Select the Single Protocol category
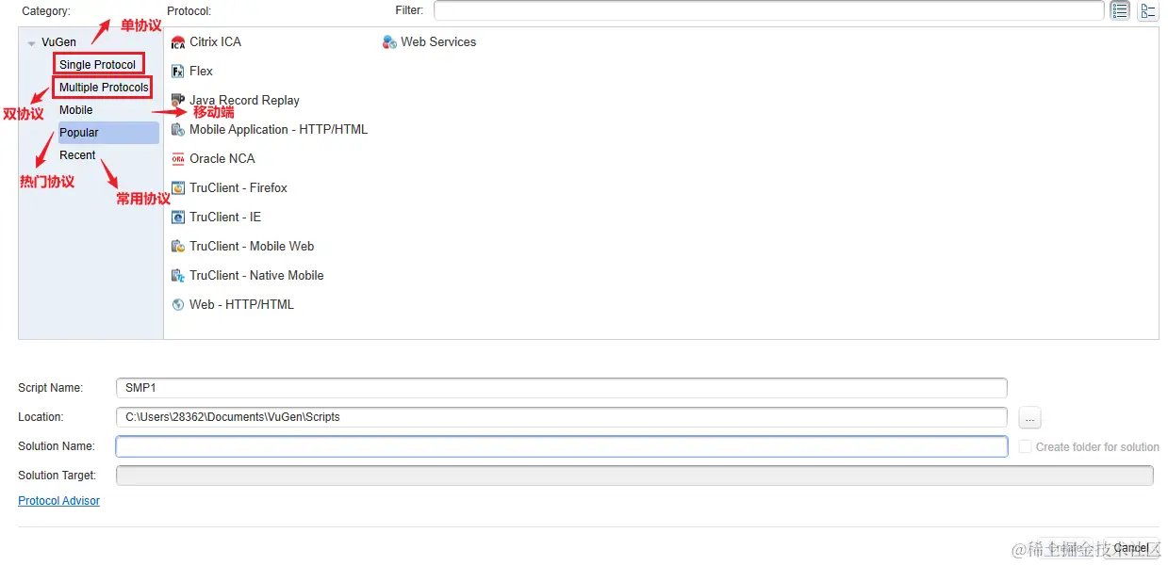 coord(98,65)
